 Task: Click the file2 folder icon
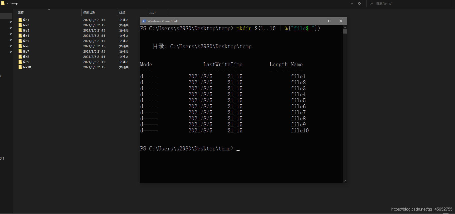coord(20,25)
